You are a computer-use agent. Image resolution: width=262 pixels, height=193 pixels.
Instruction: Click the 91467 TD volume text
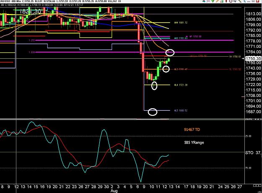coord(192,130)
